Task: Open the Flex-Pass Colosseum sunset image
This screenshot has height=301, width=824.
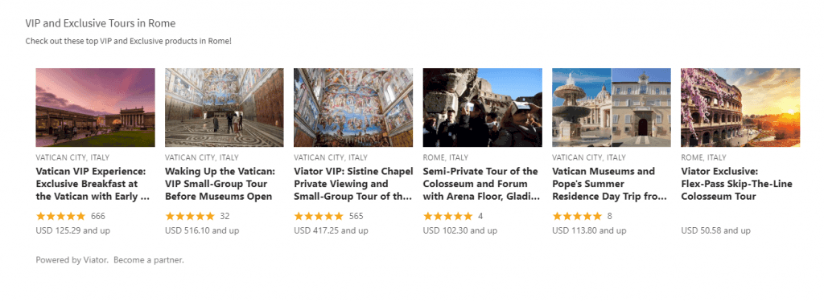Action: click(740, 108)
